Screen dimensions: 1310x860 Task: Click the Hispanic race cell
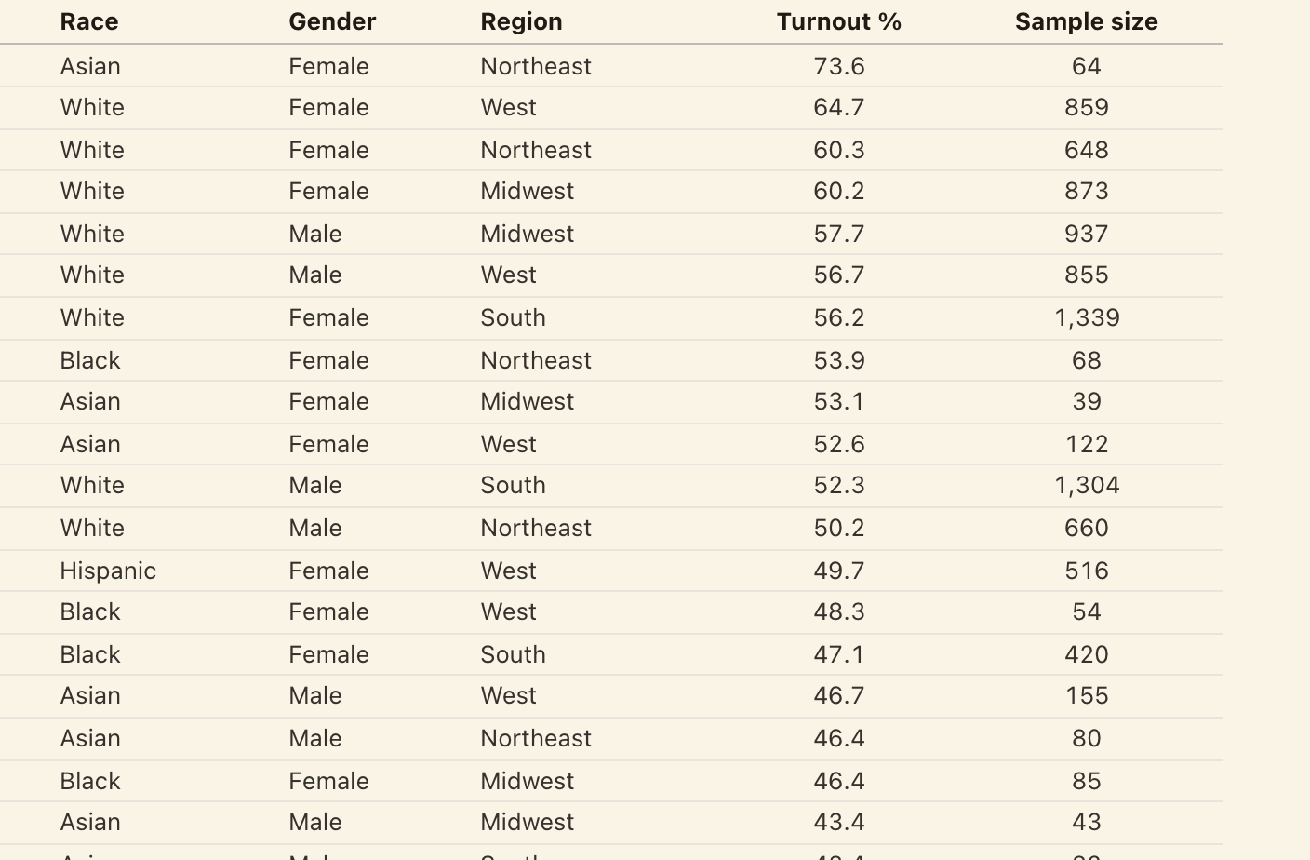click(108, 571)
